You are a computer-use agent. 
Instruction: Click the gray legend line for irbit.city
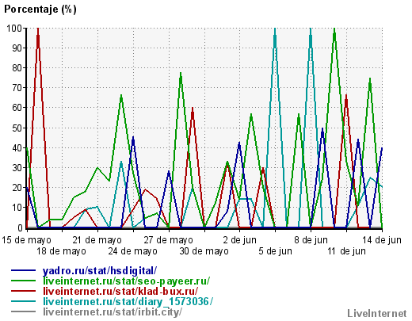pyautogui.click(x=23, y=311)
